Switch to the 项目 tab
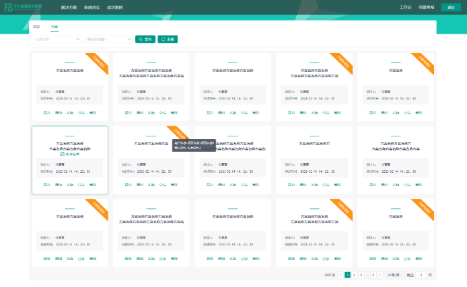Viewport: 467px width, 287px height. pos(36,27)
